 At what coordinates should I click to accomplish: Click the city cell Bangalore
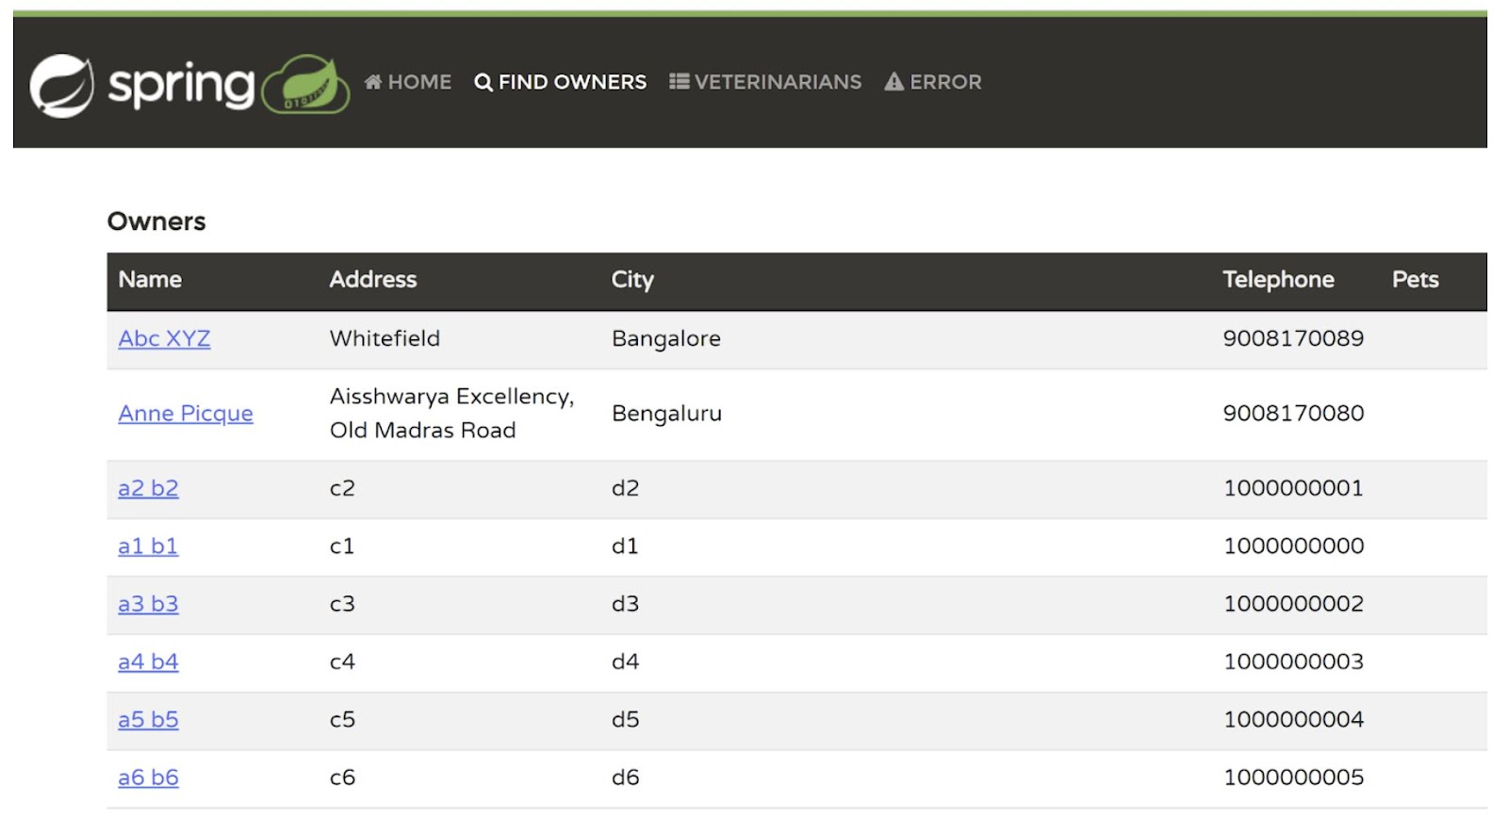point(666,338)
